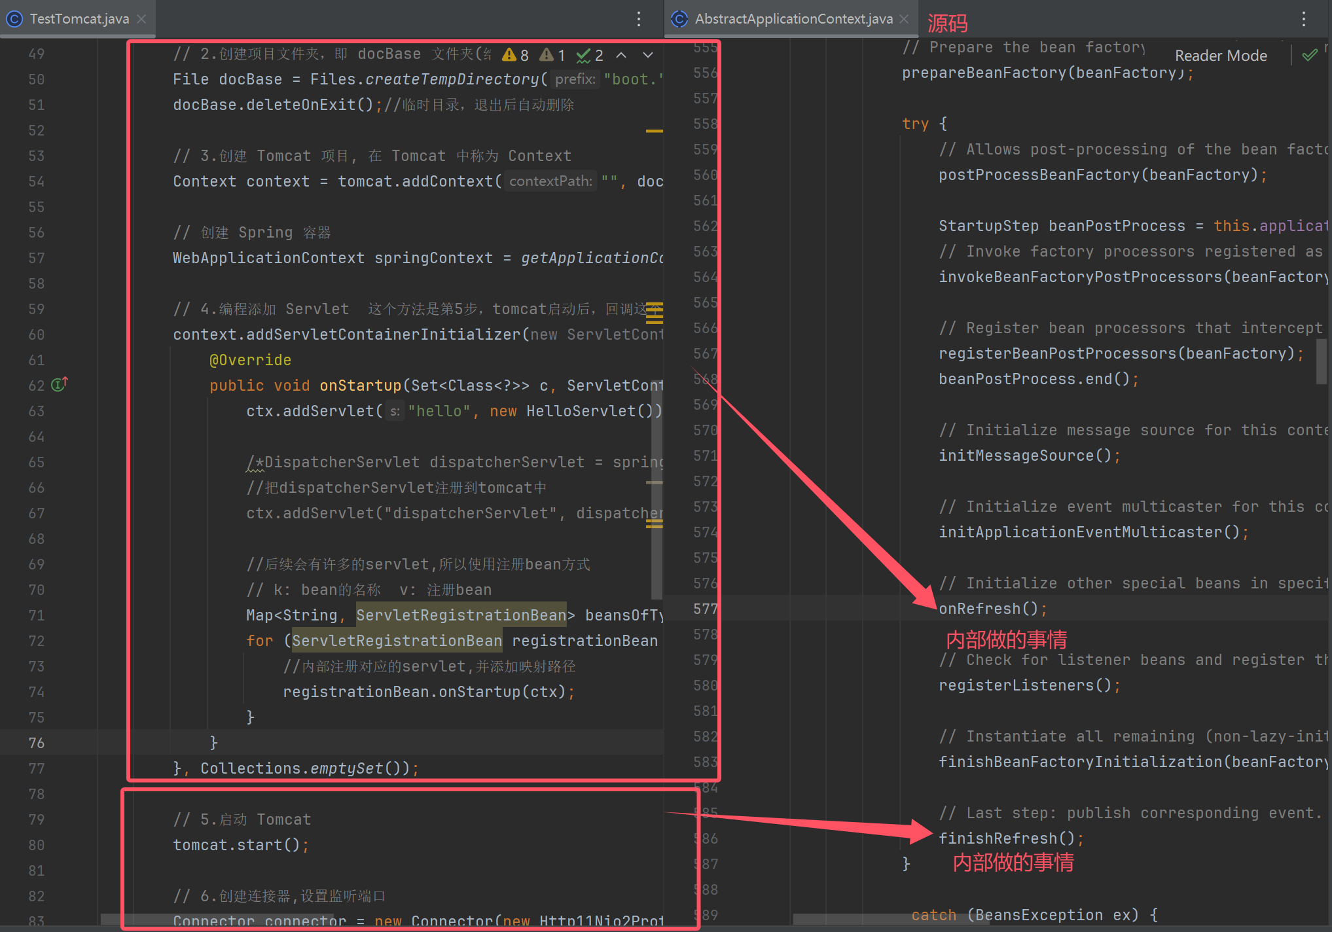Click the yellow warnings count indicator 8
The width and height of the screenshot is (1332, 932).
click(515, 55)
